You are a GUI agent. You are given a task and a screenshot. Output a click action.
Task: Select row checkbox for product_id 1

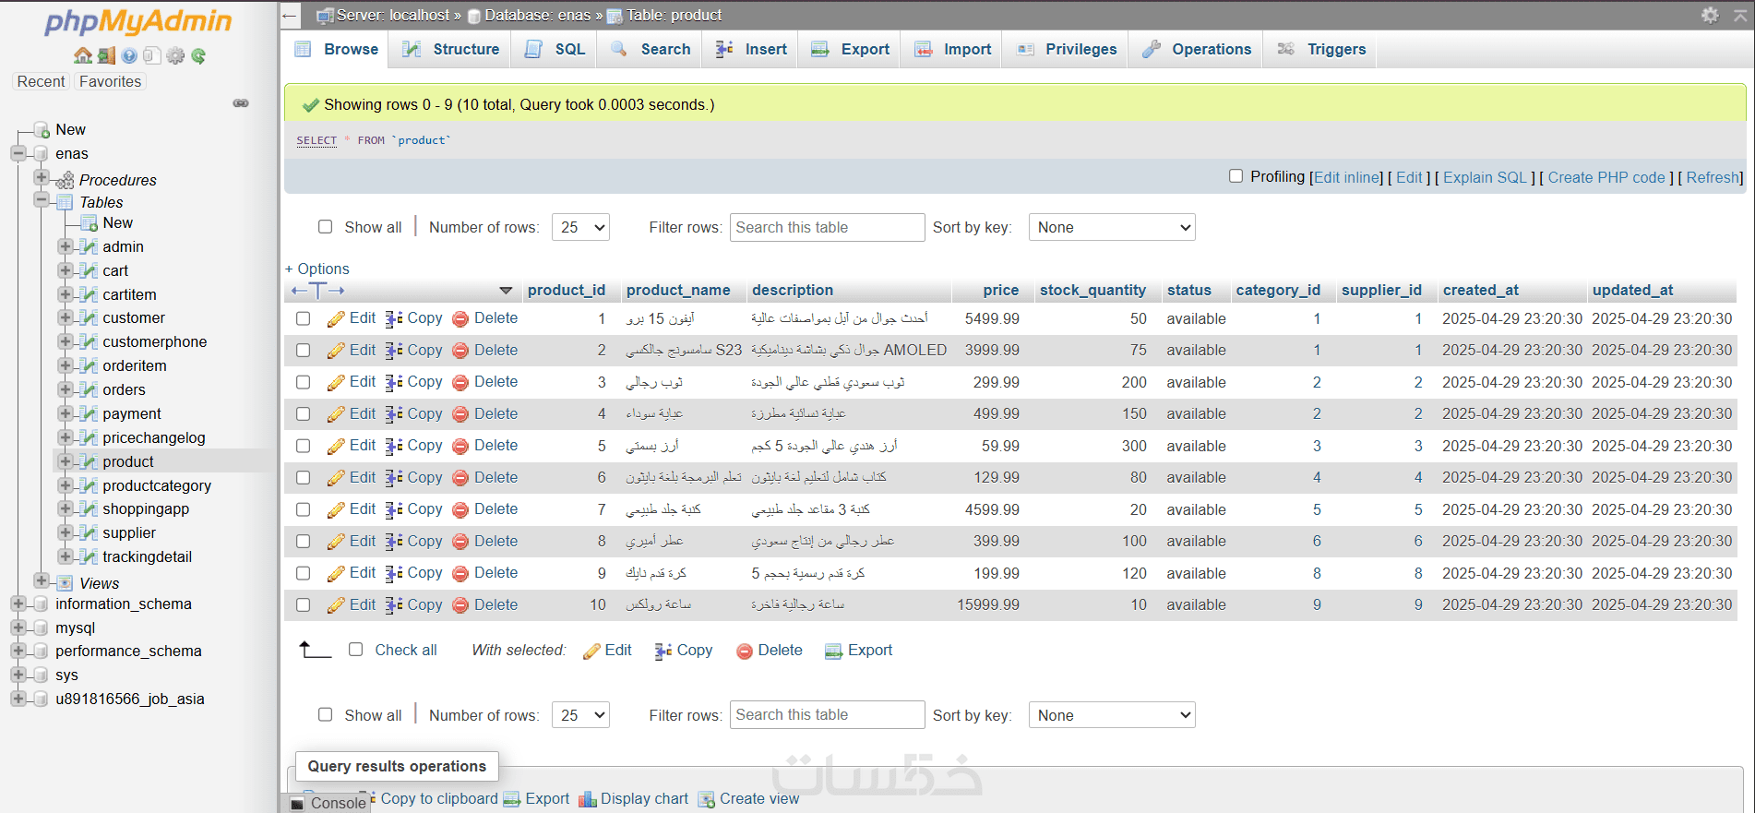[303, 318]
